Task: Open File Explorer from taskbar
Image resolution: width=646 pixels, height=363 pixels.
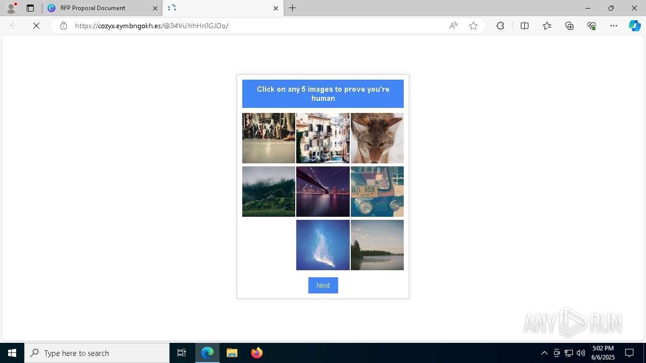Action: click(232, 353)
